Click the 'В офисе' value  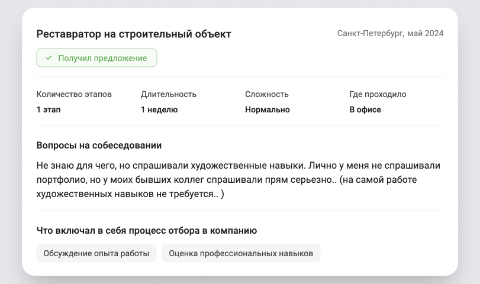pos(365,109)
